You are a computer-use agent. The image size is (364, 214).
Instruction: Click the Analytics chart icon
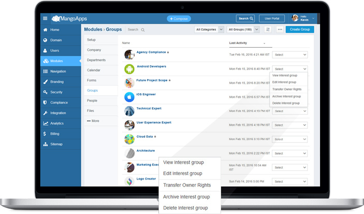click(46, 123)
